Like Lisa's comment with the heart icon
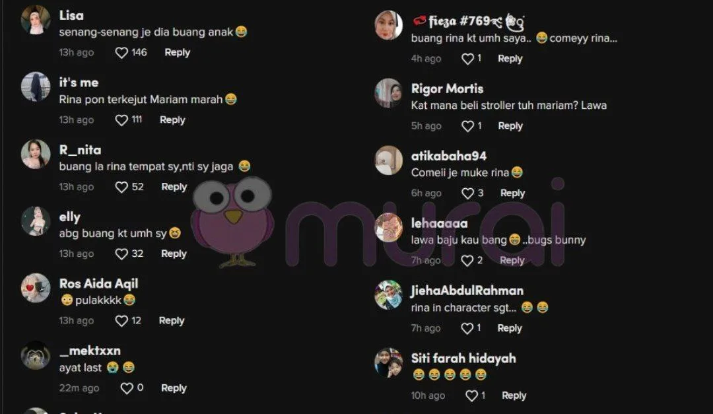 [121, 53]
